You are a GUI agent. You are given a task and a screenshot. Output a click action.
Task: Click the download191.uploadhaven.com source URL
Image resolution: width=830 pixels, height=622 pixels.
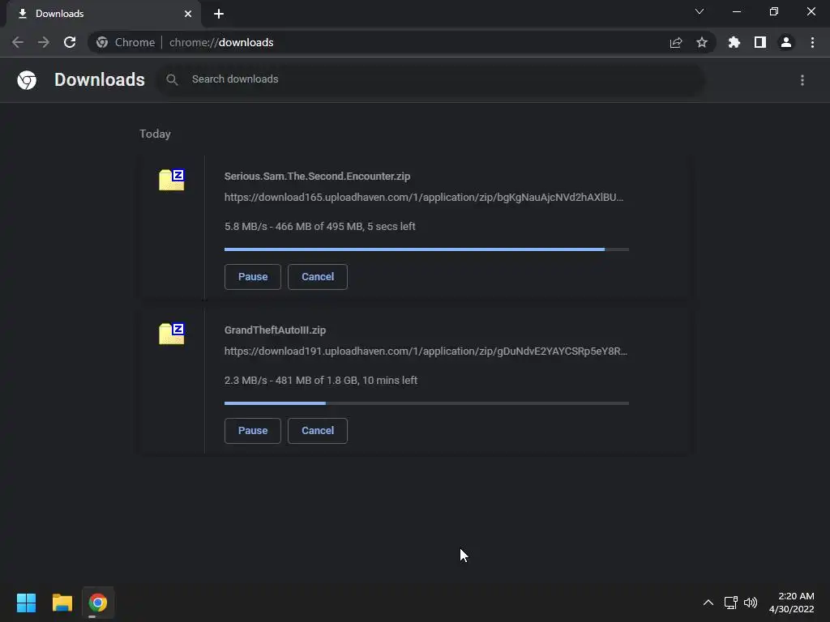click(426, 351)
